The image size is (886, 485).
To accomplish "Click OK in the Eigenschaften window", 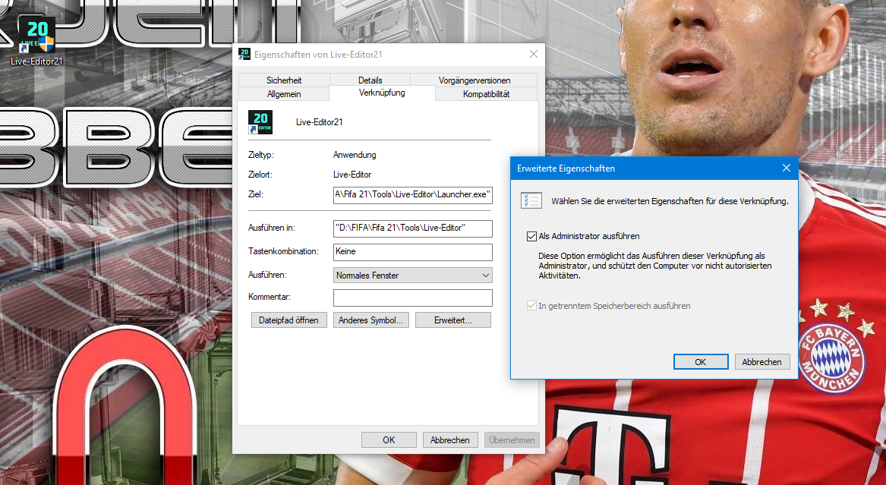I will tap(389, 439).
